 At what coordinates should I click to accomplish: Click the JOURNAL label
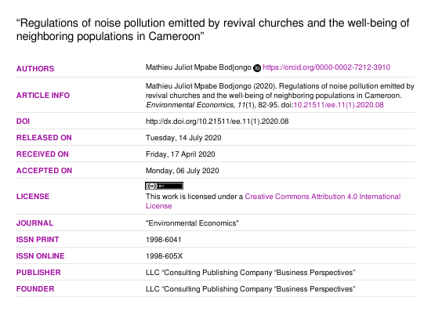coord(34,223)
